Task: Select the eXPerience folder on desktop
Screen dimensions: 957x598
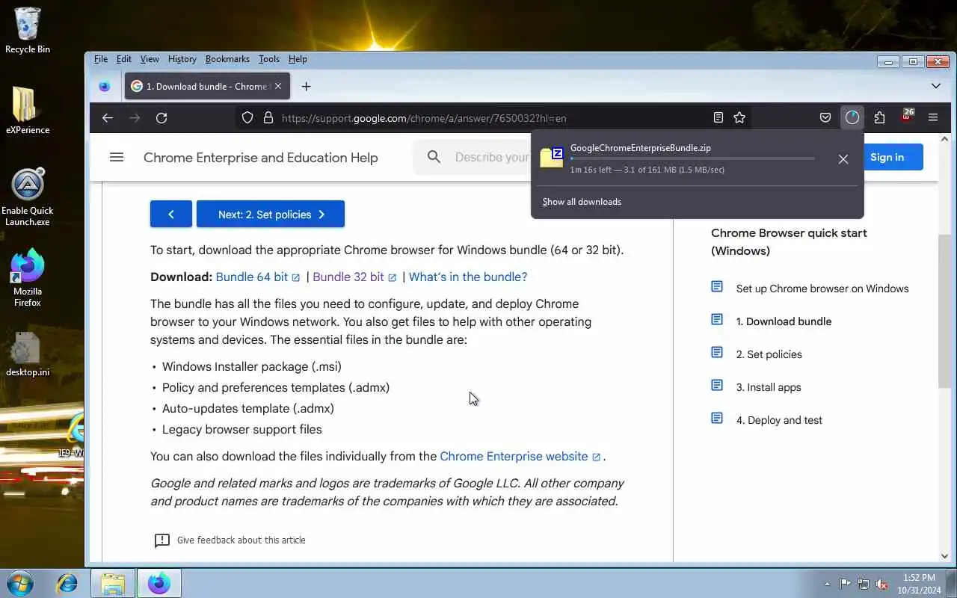Action: click(28, 111)
